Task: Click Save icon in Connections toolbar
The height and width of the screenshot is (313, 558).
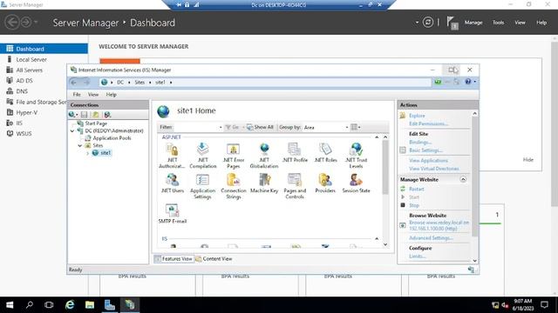Action: tap(85, 114)
